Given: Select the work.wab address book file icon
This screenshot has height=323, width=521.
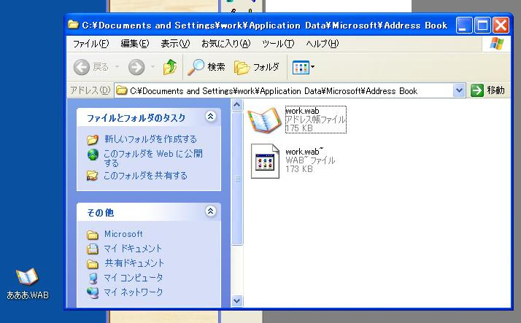Looking at the screenshot, I should pos(264,120).
